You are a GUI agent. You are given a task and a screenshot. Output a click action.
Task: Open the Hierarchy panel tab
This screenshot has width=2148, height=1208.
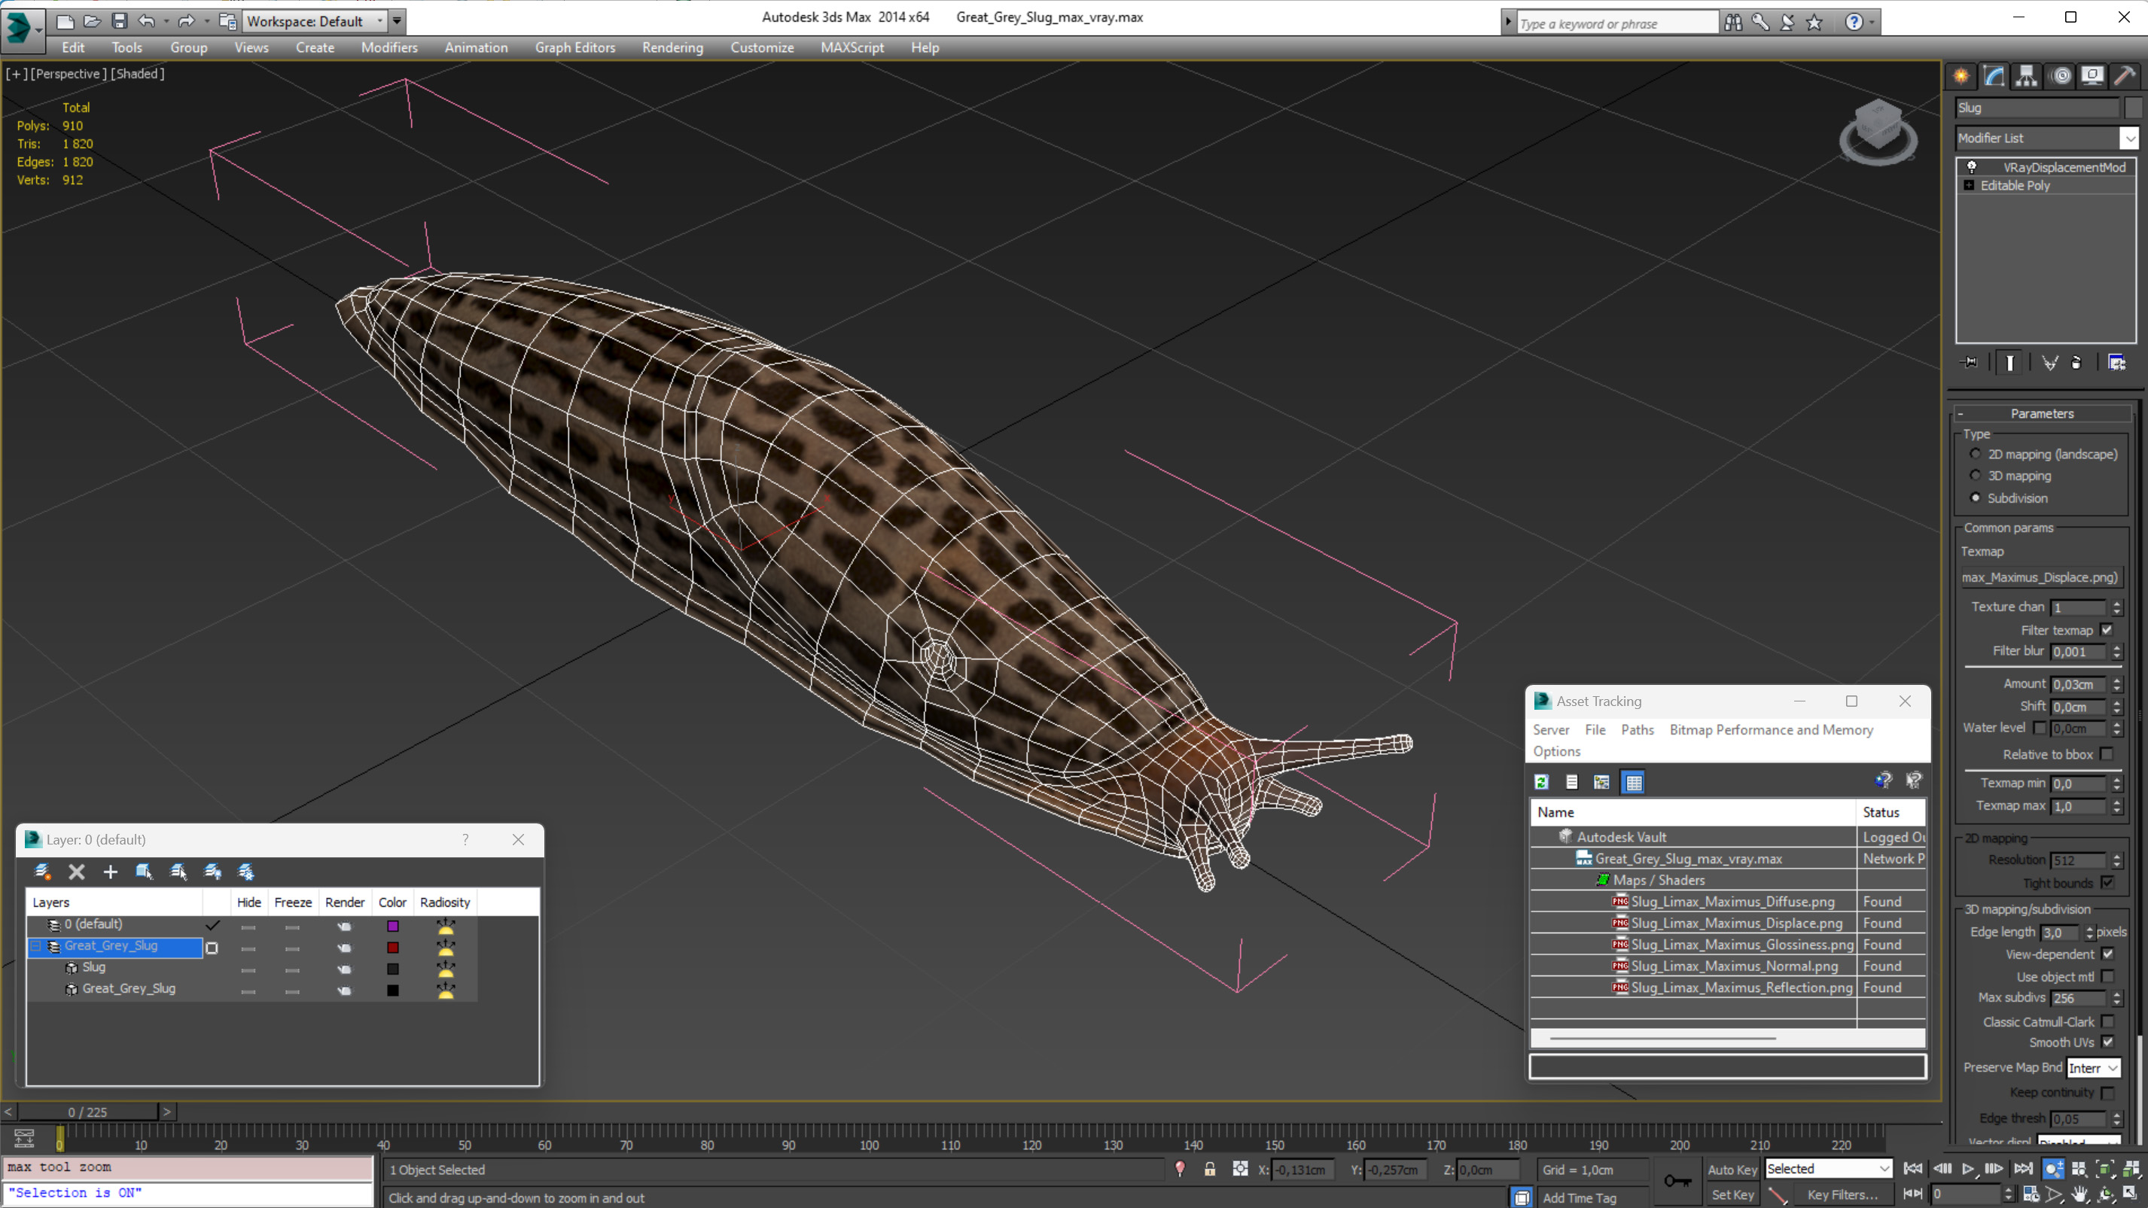coord(2026,76)
